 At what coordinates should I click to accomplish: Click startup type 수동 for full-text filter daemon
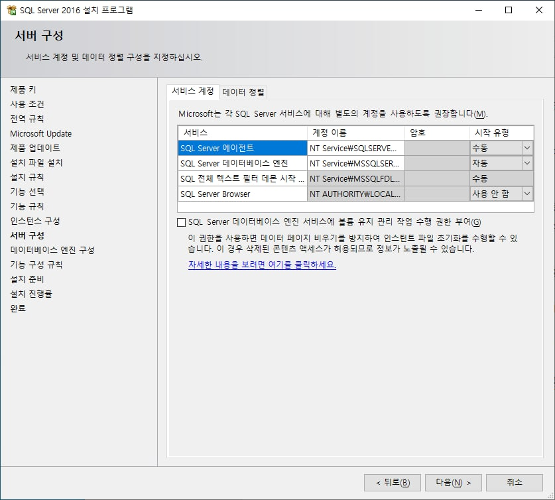(x=501, y=178)
